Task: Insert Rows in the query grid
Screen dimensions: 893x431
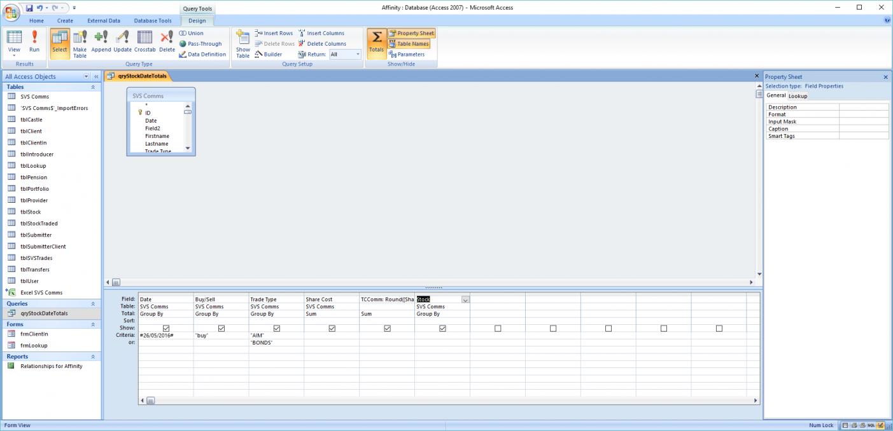Action: 274,33
